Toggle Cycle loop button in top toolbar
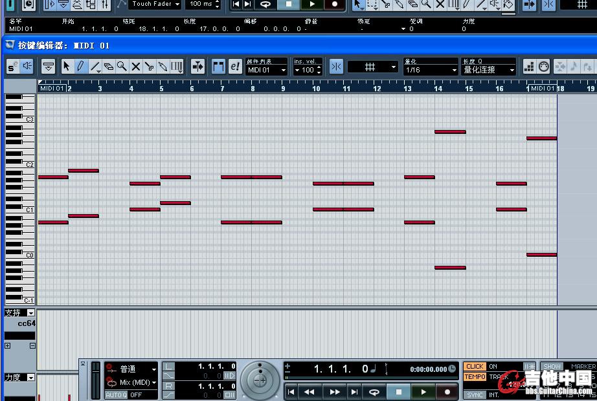The width and height of the screenshot is (597, 401). 265,4
